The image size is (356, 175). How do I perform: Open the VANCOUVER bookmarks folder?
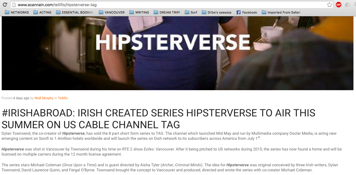pyautogui.click(x=111, y=12)
